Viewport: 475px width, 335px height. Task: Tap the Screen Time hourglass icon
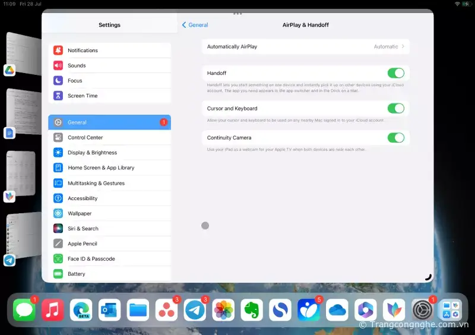coord(58,96)
